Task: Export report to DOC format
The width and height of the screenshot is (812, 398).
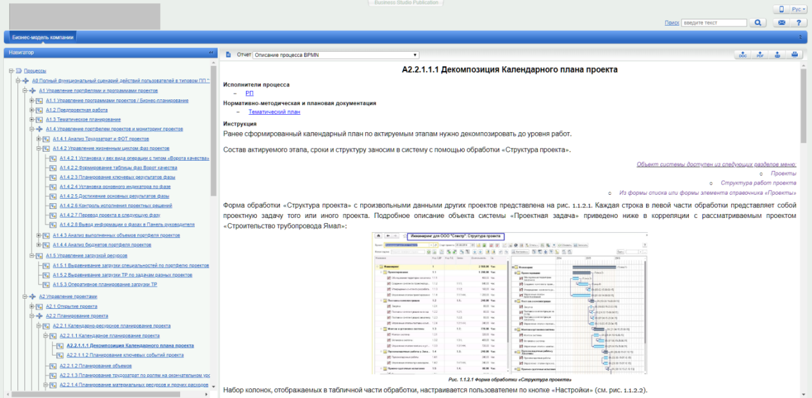Action: (743, 55)
